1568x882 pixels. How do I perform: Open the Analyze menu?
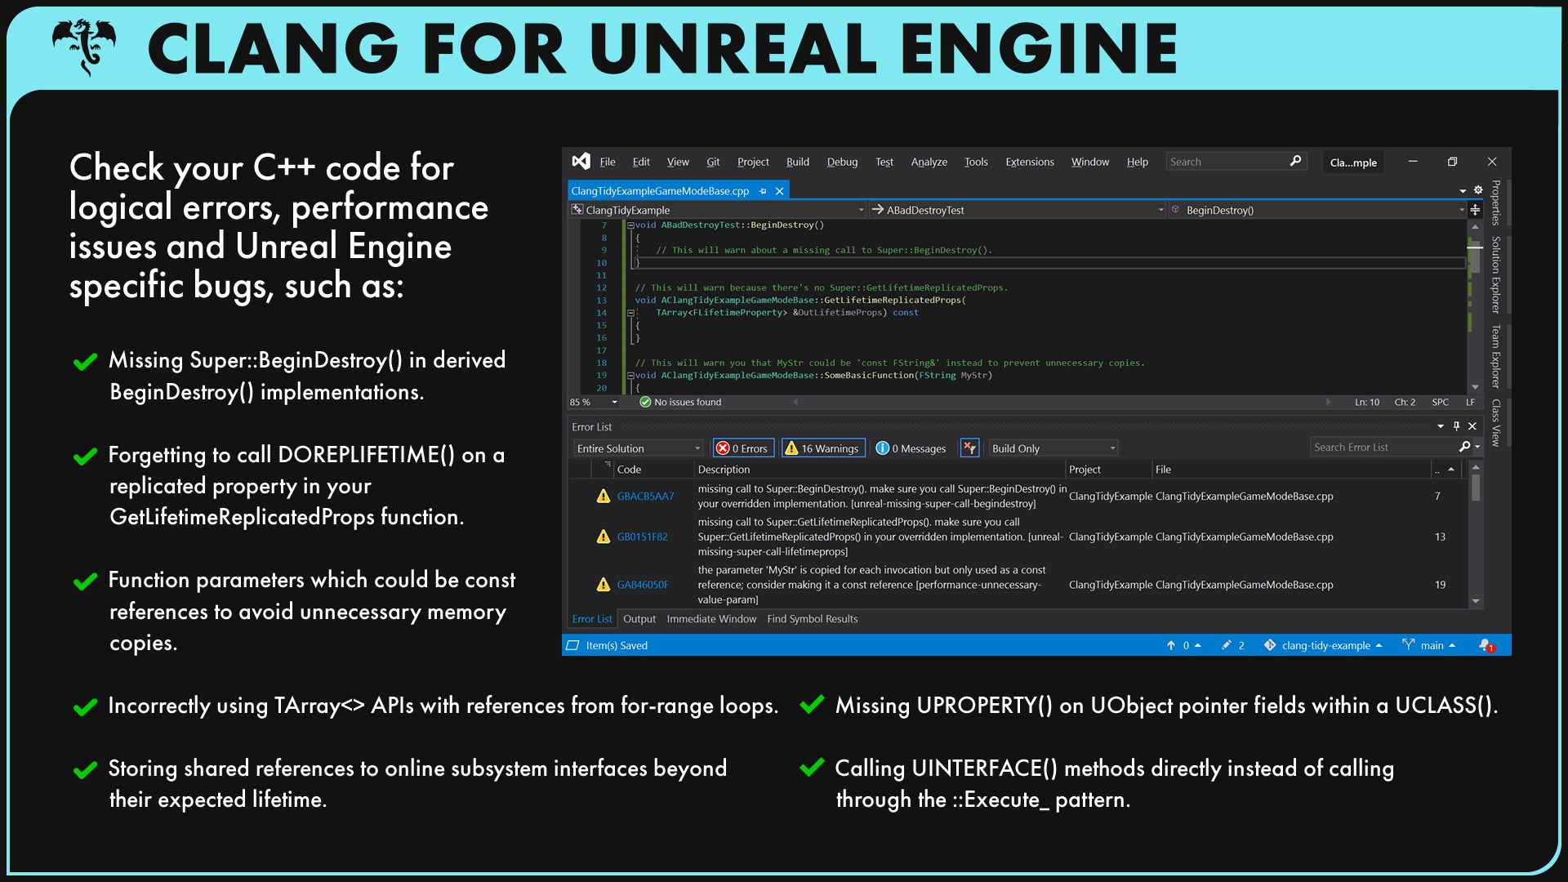click(929, 162)
